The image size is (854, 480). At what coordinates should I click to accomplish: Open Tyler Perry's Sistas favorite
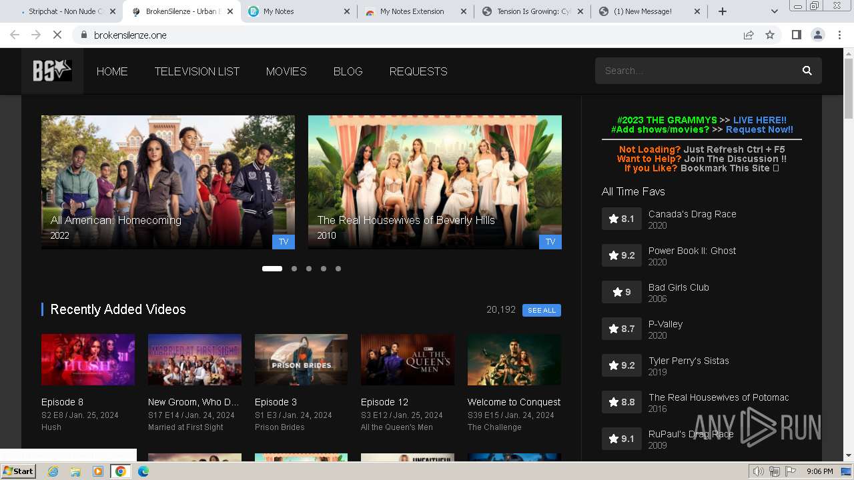point(689,361)
